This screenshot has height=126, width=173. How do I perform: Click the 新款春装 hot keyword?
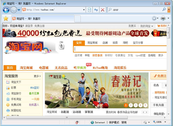tap(97, 55)
